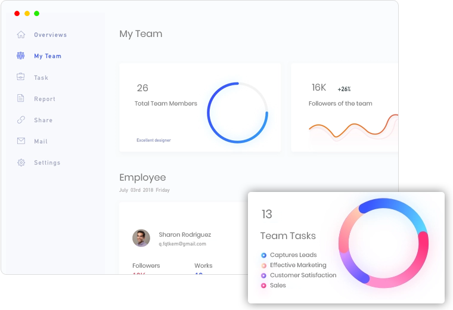Click the Followers column label

pyautogui.click(x=146, y=265)
